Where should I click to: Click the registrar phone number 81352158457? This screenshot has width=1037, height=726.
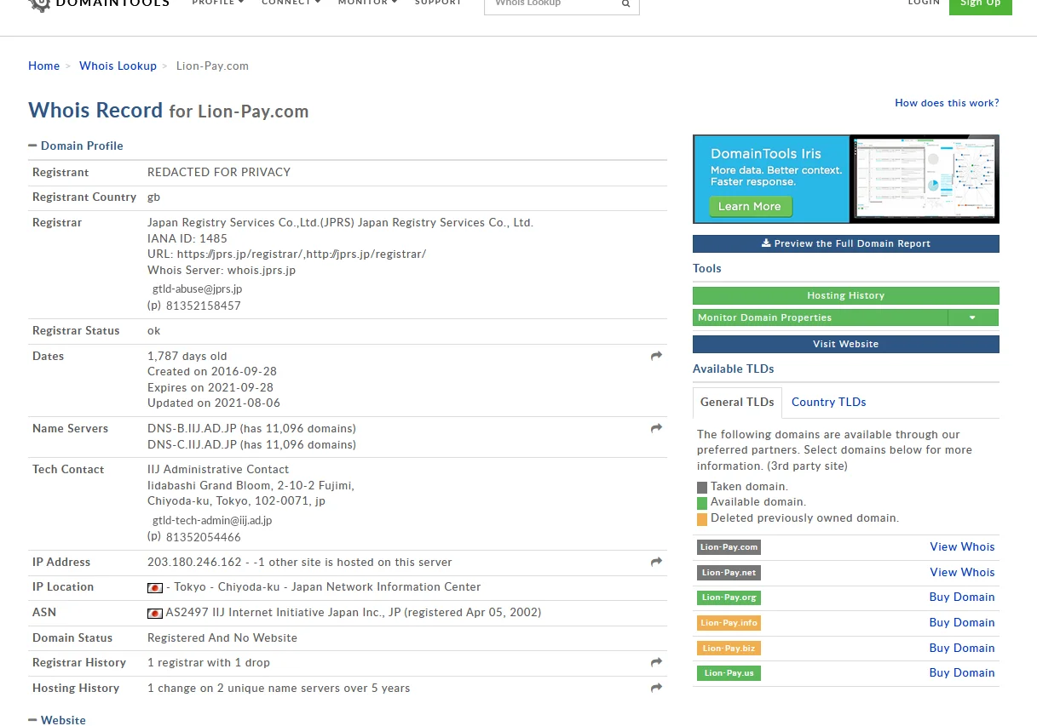204,306
